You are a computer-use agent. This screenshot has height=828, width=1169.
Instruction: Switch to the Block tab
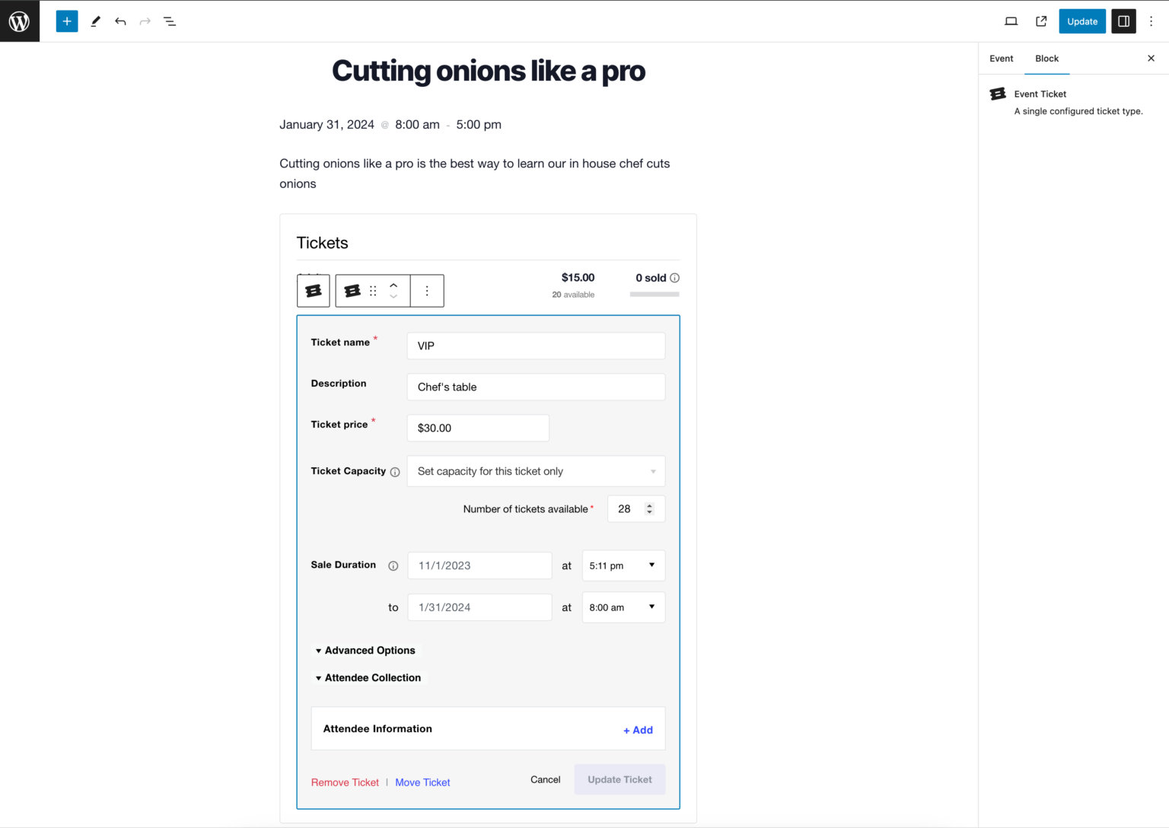point(1046,58)
